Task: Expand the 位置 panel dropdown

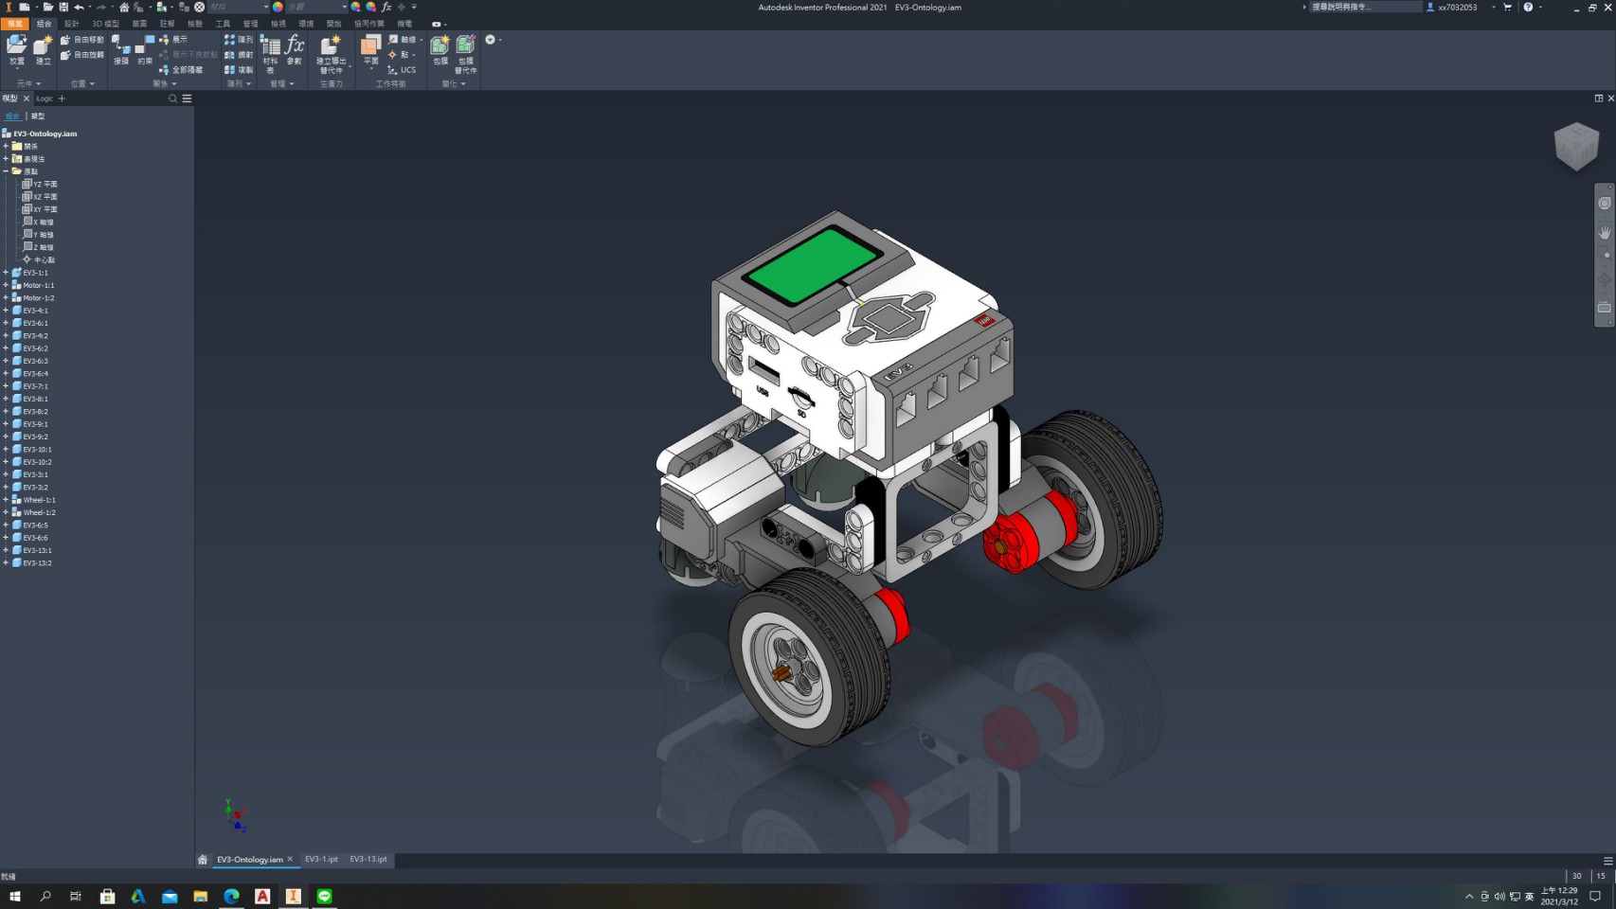Action: pos(83,83)
